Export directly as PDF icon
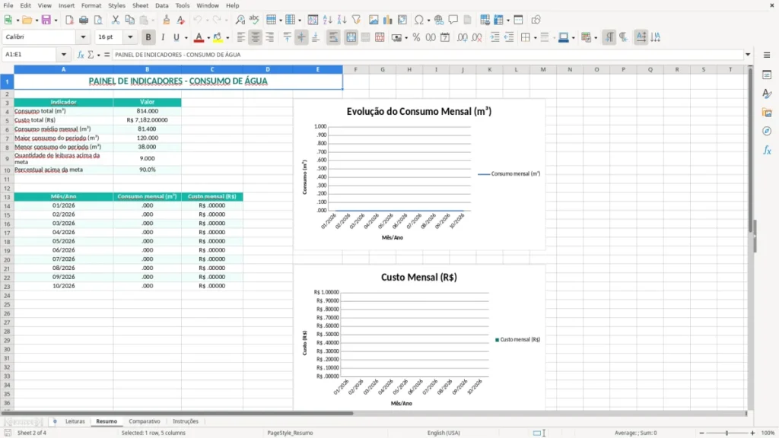Image resolution: width=779 pixels, height=438 pixels. 69,20
